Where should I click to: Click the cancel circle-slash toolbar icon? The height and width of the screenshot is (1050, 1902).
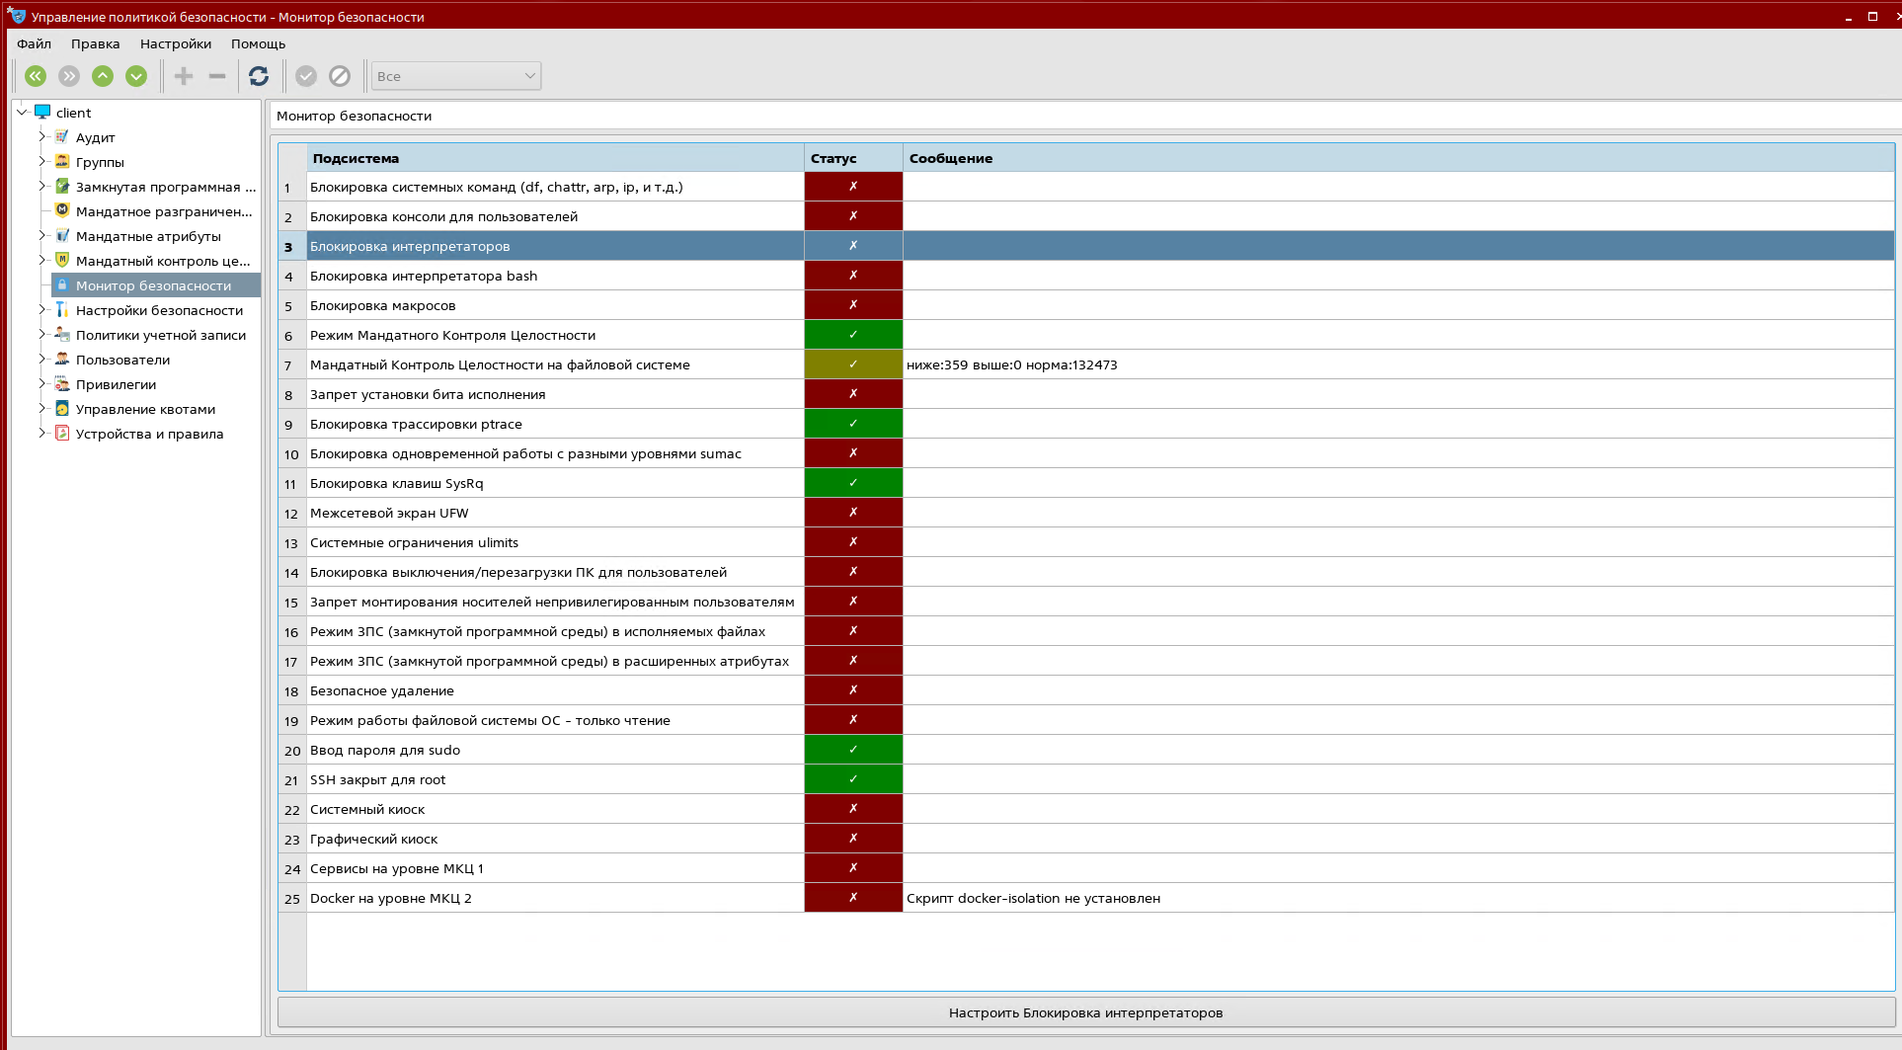click(x=340, y=76)
